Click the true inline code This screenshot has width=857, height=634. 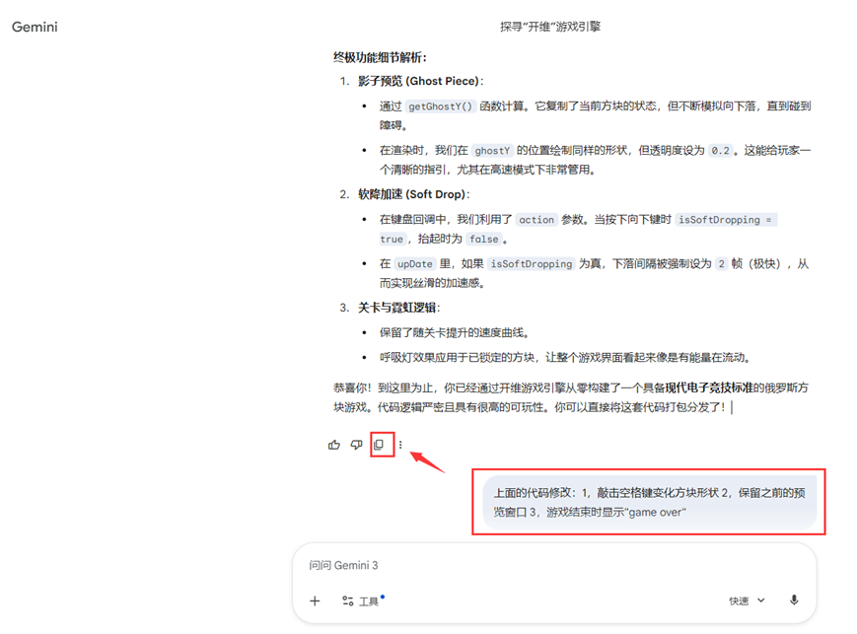click(x=392, y=239)
